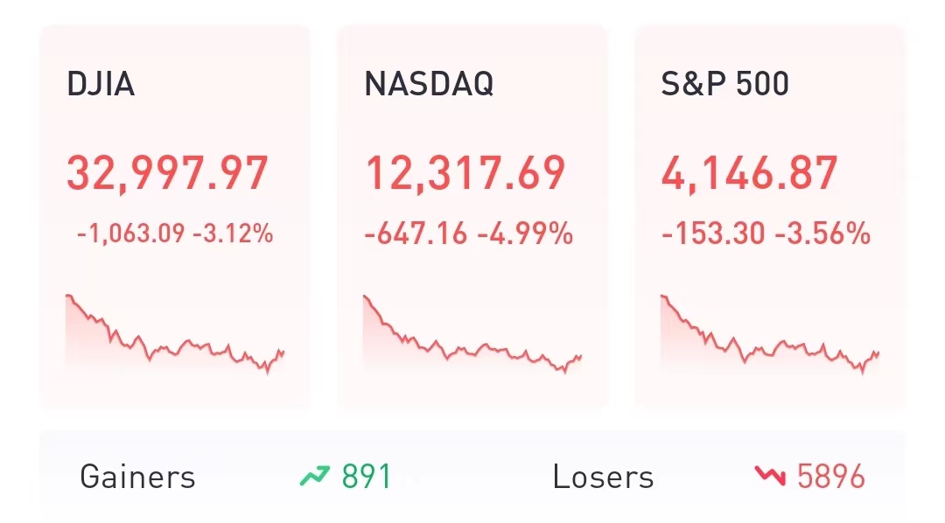The height and width of the screenshot is (523, 945).
Task: Open the Gainers list
Action: coord(137,478)
